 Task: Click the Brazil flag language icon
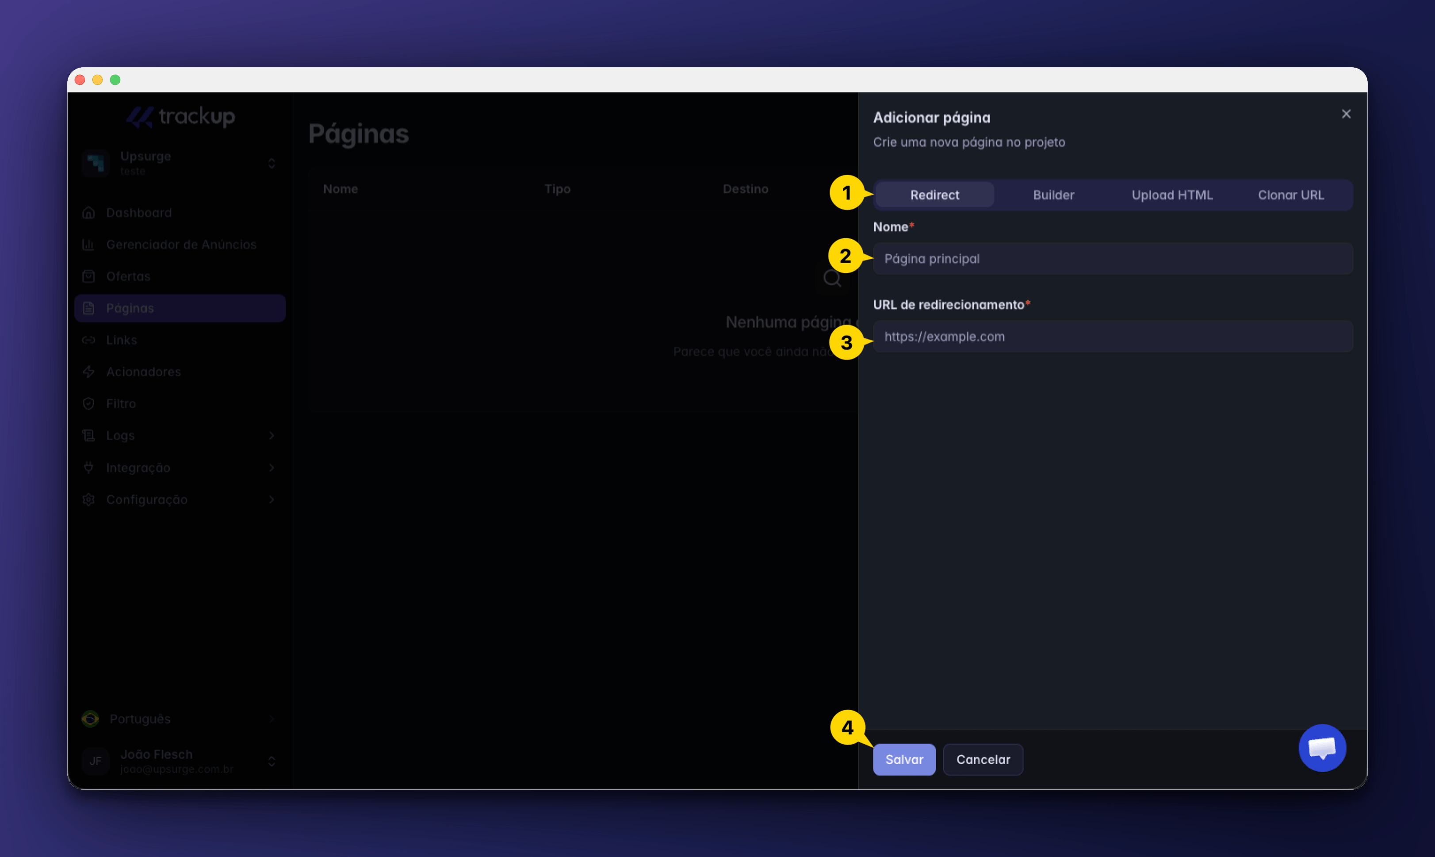pyautogui.click(x=90, y=719)
